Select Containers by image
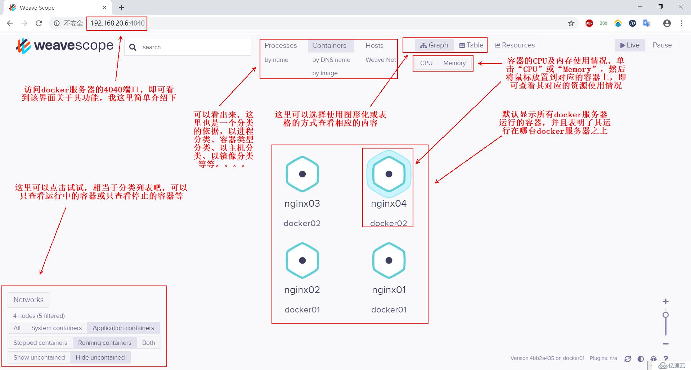The height and width of the screenshot is (370, 691). pyautogui.click(x=325, y=73)
